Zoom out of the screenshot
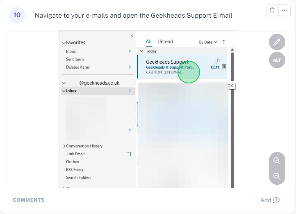This screenshot has height=214, width=296. pyautogui.click(x=277, y=177)
